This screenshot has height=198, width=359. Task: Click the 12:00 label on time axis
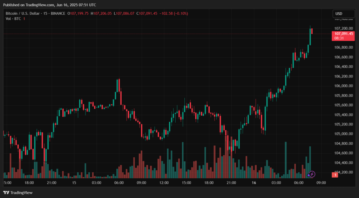coord(163,183)
